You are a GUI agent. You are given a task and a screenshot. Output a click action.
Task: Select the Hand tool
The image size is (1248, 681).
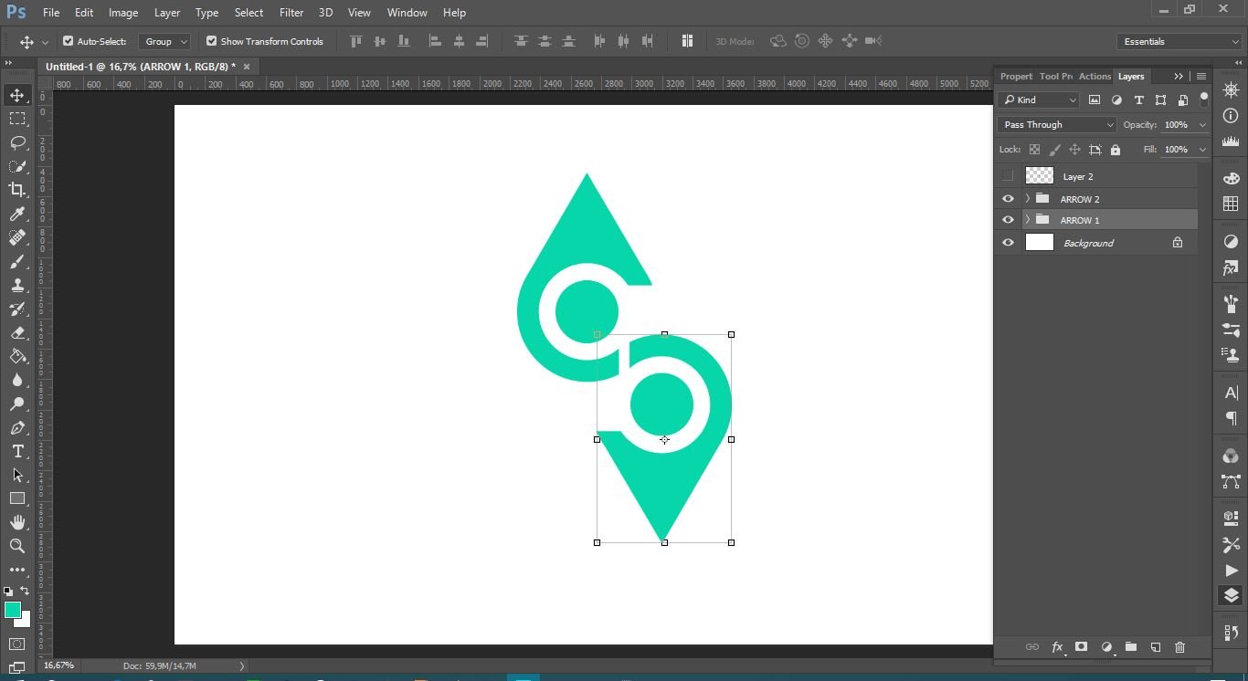click(17, 522)
